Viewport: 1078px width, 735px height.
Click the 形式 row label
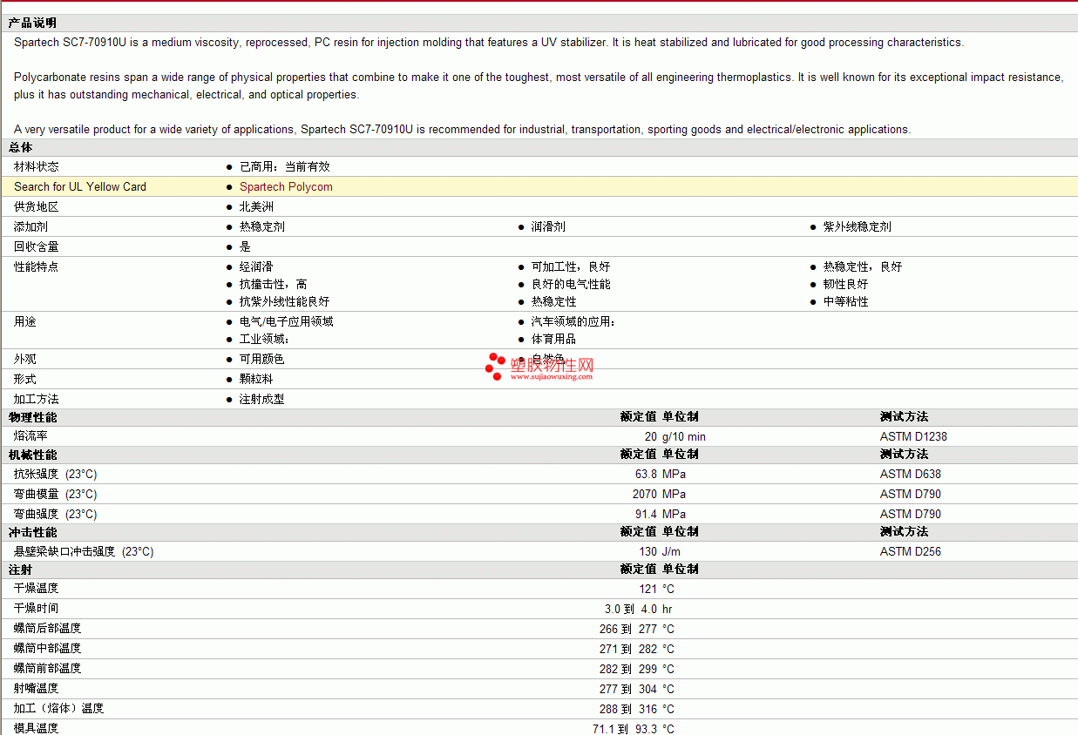point(25,379)
